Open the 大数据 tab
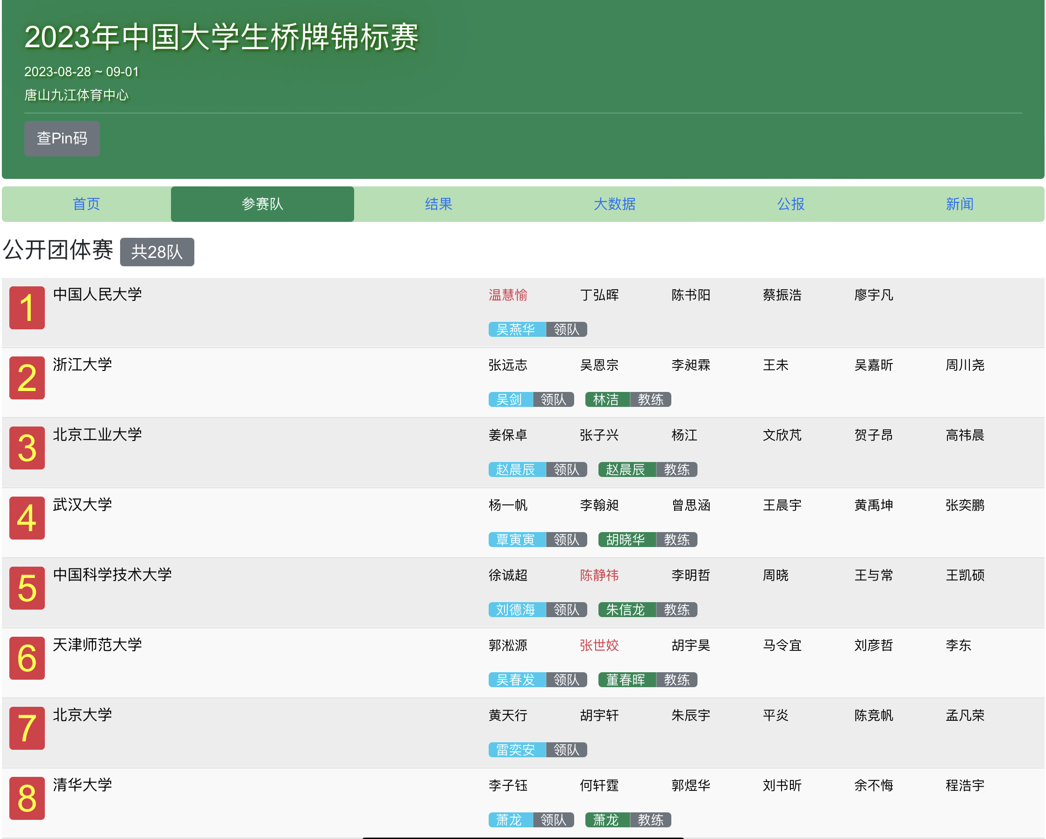 [615, 204]
